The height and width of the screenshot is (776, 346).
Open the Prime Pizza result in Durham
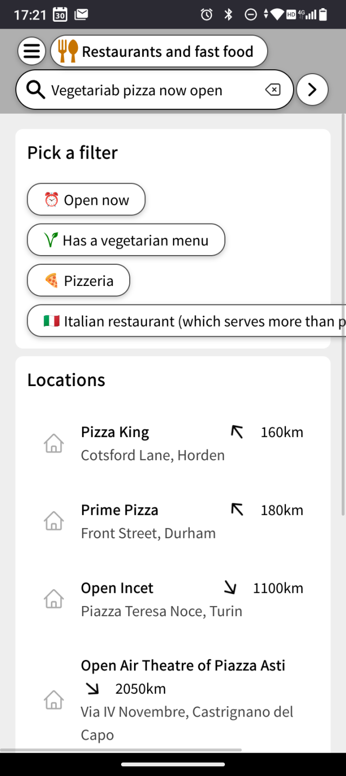149,521
